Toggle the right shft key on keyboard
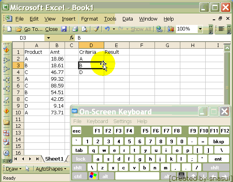233x182 pixels. pos(216,168)
